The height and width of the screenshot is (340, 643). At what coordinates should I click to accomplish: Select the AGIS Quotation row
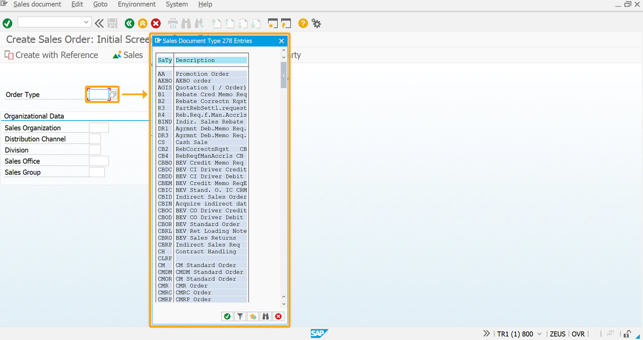coord(202,88)
